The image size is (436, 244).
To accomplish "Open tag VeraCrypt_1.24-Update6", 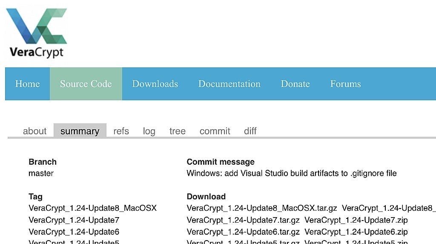I will (x=74, y=232).
